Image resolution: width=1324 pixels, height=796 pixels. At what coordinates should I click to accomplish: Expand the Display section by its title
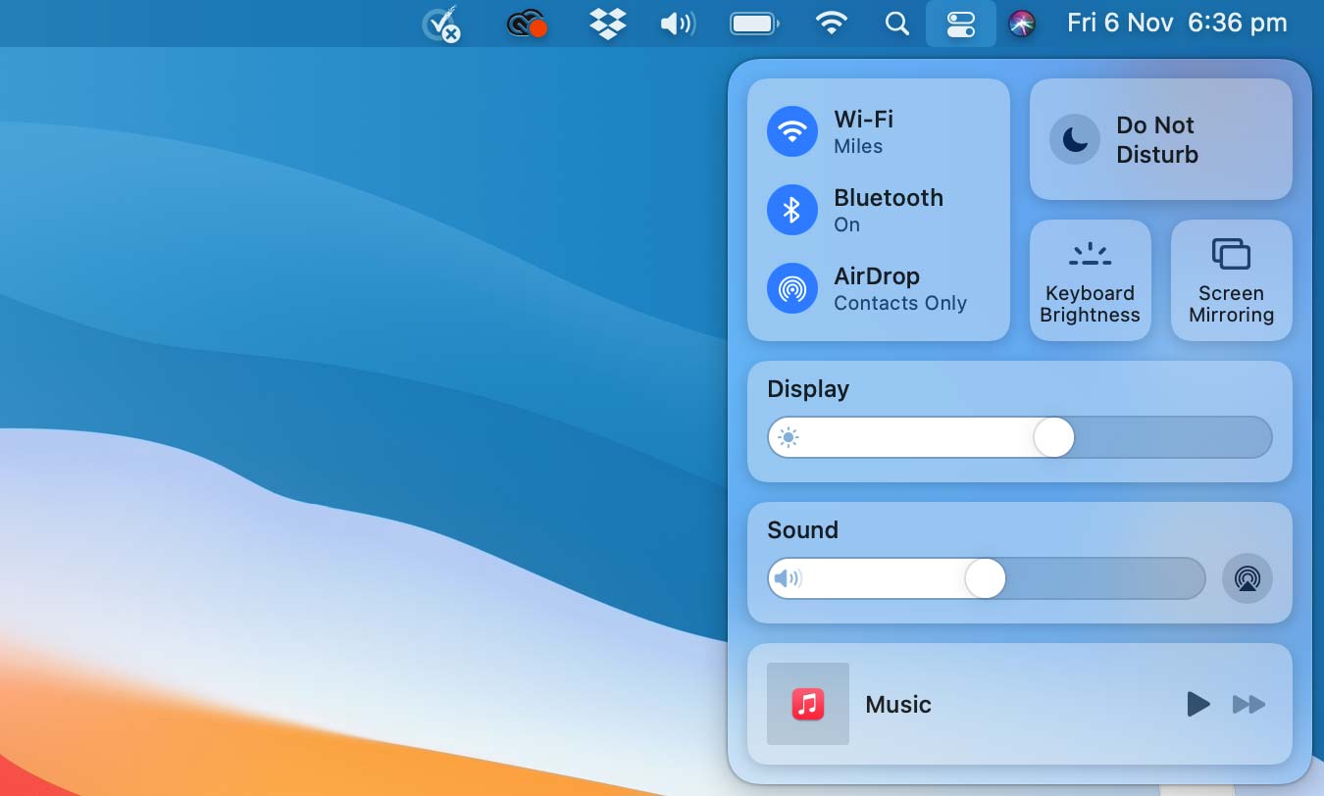point(808,389)
